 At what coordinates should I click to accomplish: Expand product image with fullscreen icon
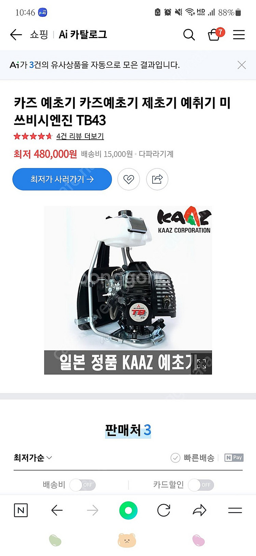click(x=201, y=364)
